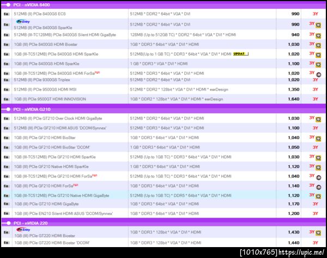Click dark round icon in 8400GS HDMI ForSa row
This screenshot has width=327, height=258.
318,74
